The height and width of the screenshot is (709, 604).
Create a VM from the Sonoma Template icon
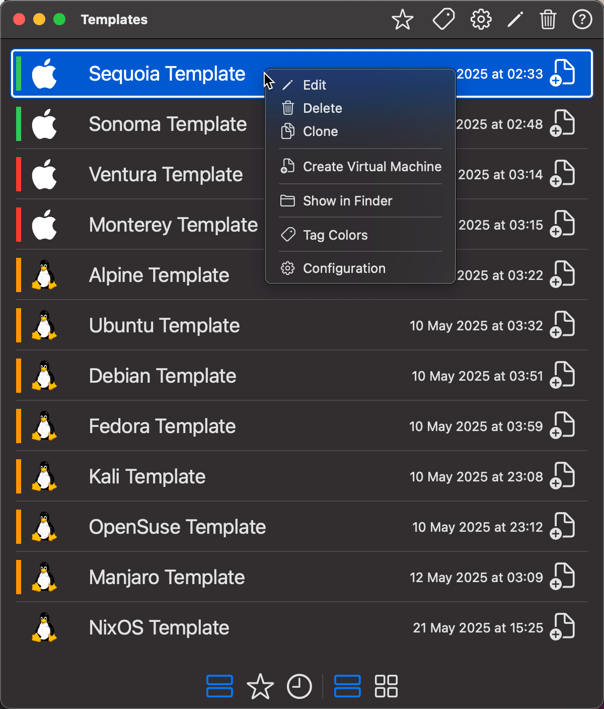coord(563,123)
